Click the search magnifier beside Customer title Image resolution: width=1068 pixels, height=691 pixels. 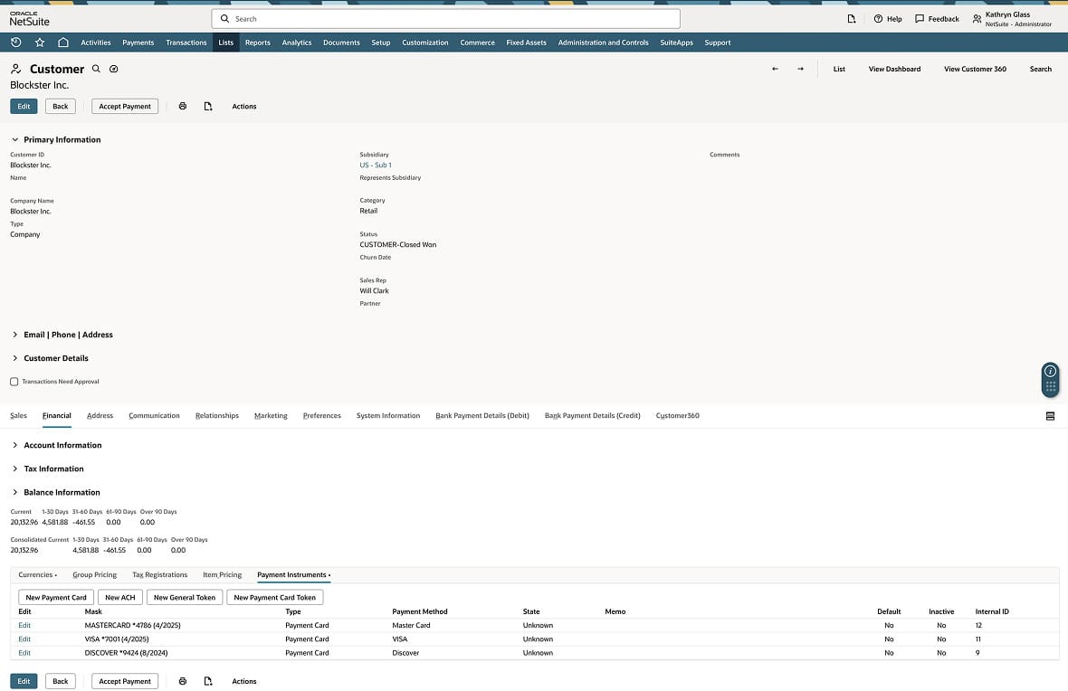(96, 69)
